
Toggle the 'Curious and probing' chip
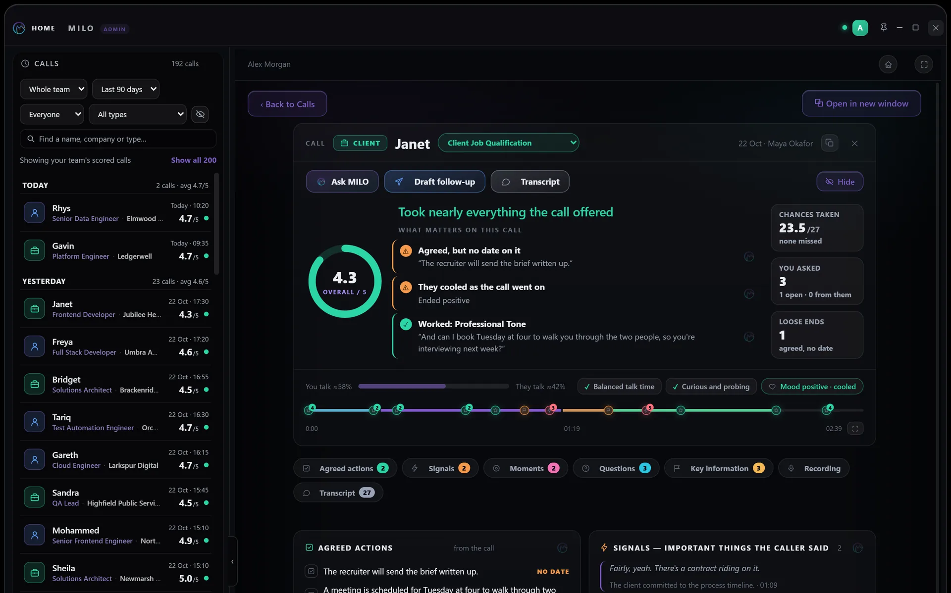pos(711,387)
